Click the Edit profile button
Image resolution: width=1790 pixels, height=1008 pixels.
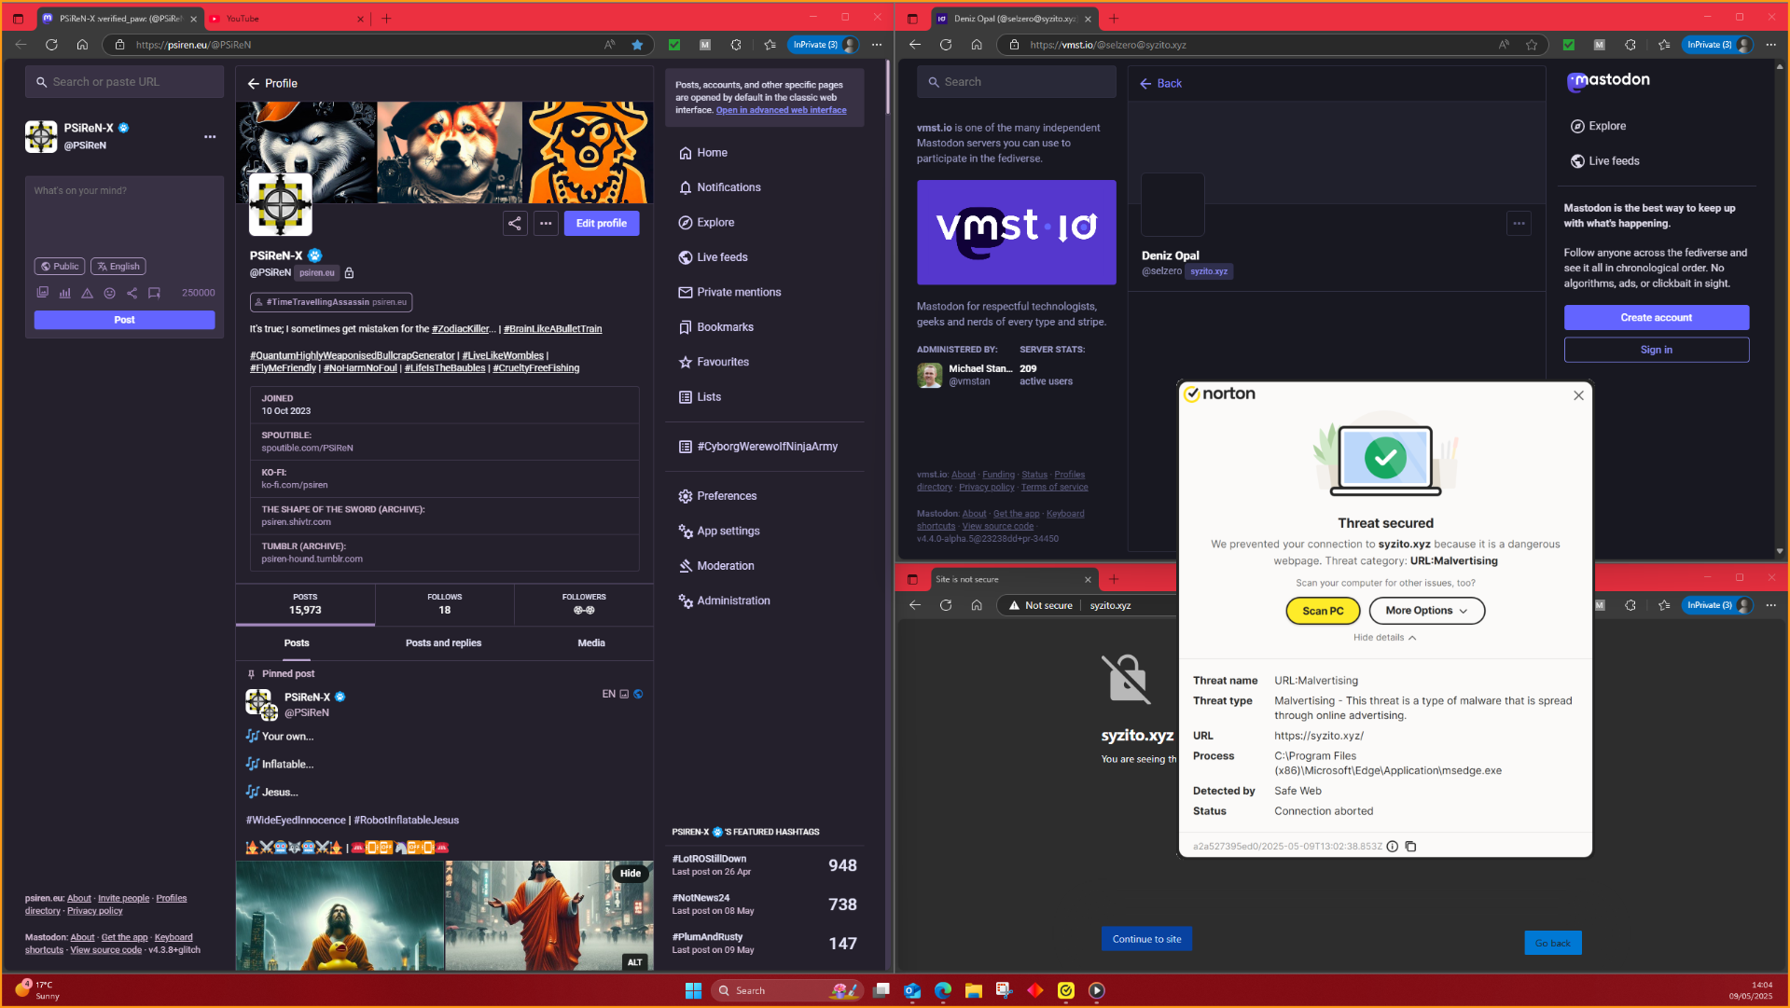click(x=601, y=224)
